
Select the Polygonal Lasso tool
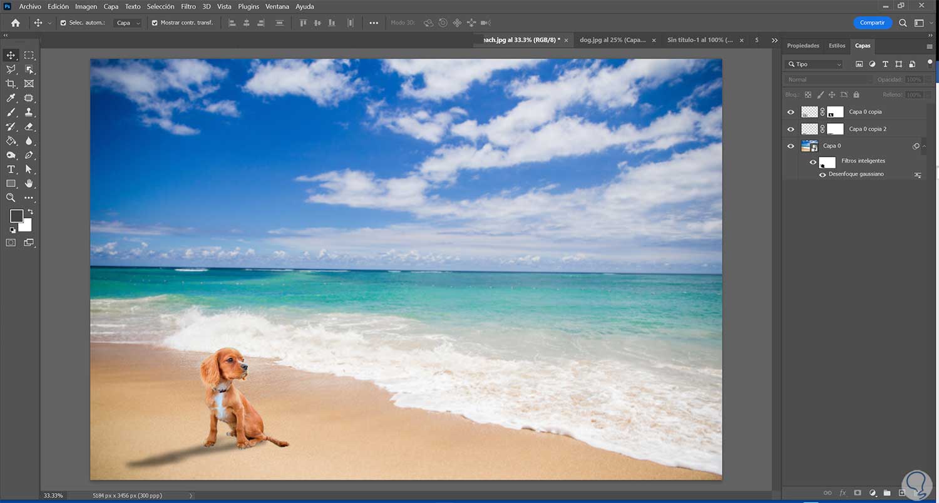coord(11,69)
